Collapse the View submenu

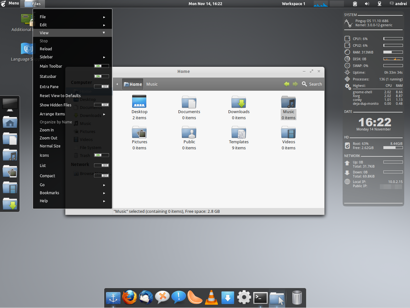click(x=73, y=33)
